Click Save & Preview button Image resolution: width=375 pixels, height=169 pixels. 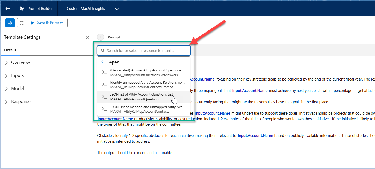tap(47, 23)
